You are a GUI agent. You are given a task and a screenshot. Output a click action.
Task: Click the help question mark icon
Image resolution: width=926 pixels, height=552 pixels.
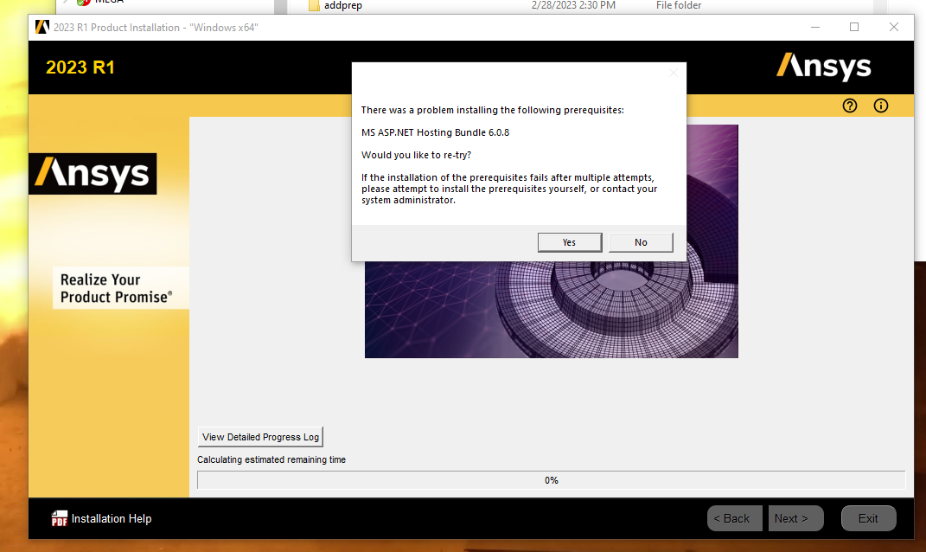tap(850, 106)
